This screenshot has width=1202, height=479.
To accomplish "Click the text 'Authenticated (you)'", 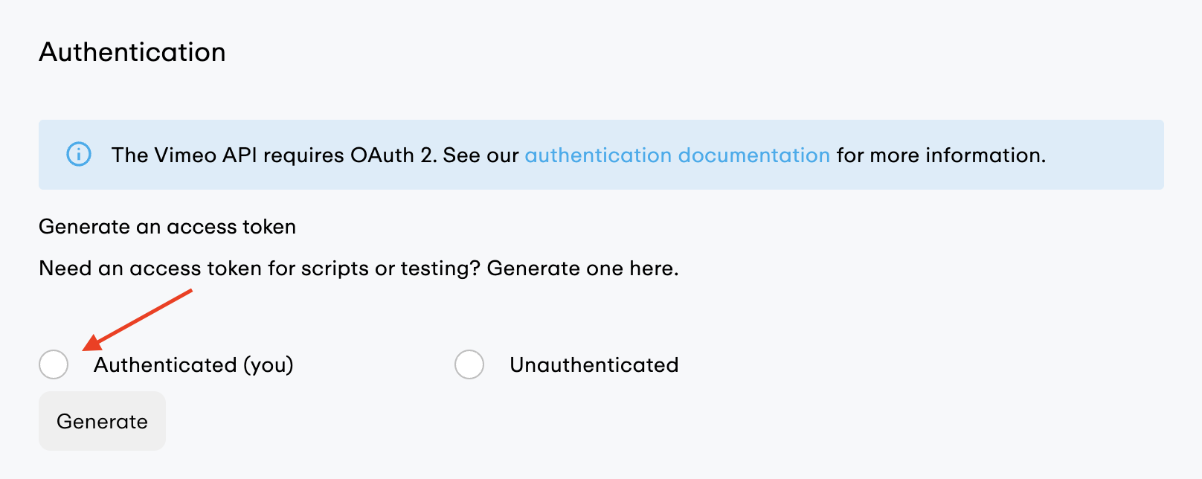I will coord(193,364).
